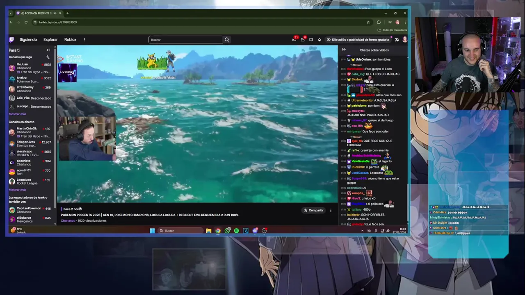Open weather widget showing 19°C Soleado

(18, 231)
